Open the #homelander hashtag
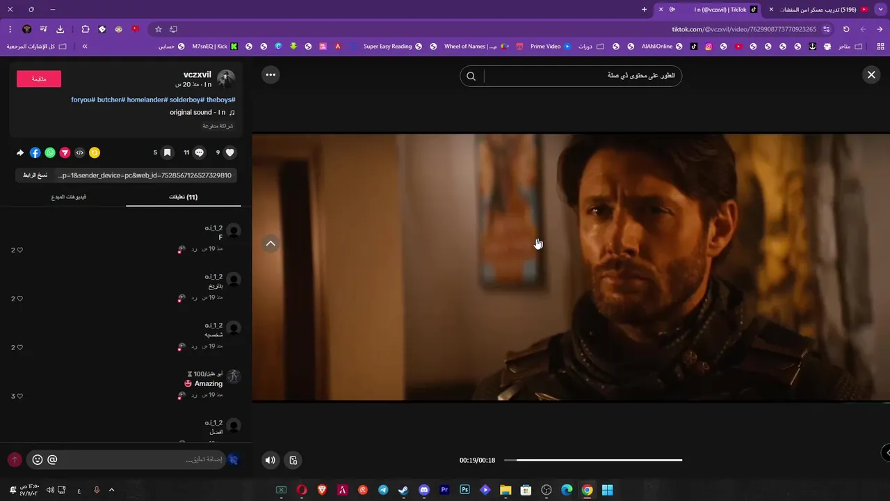The height and width of the screenshot is (501, 890). point(147,100)
